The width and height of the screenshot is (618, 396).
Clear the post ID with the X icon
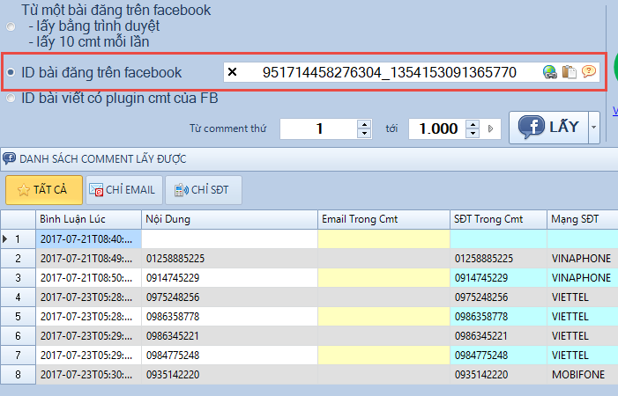(x=233, y=72)
